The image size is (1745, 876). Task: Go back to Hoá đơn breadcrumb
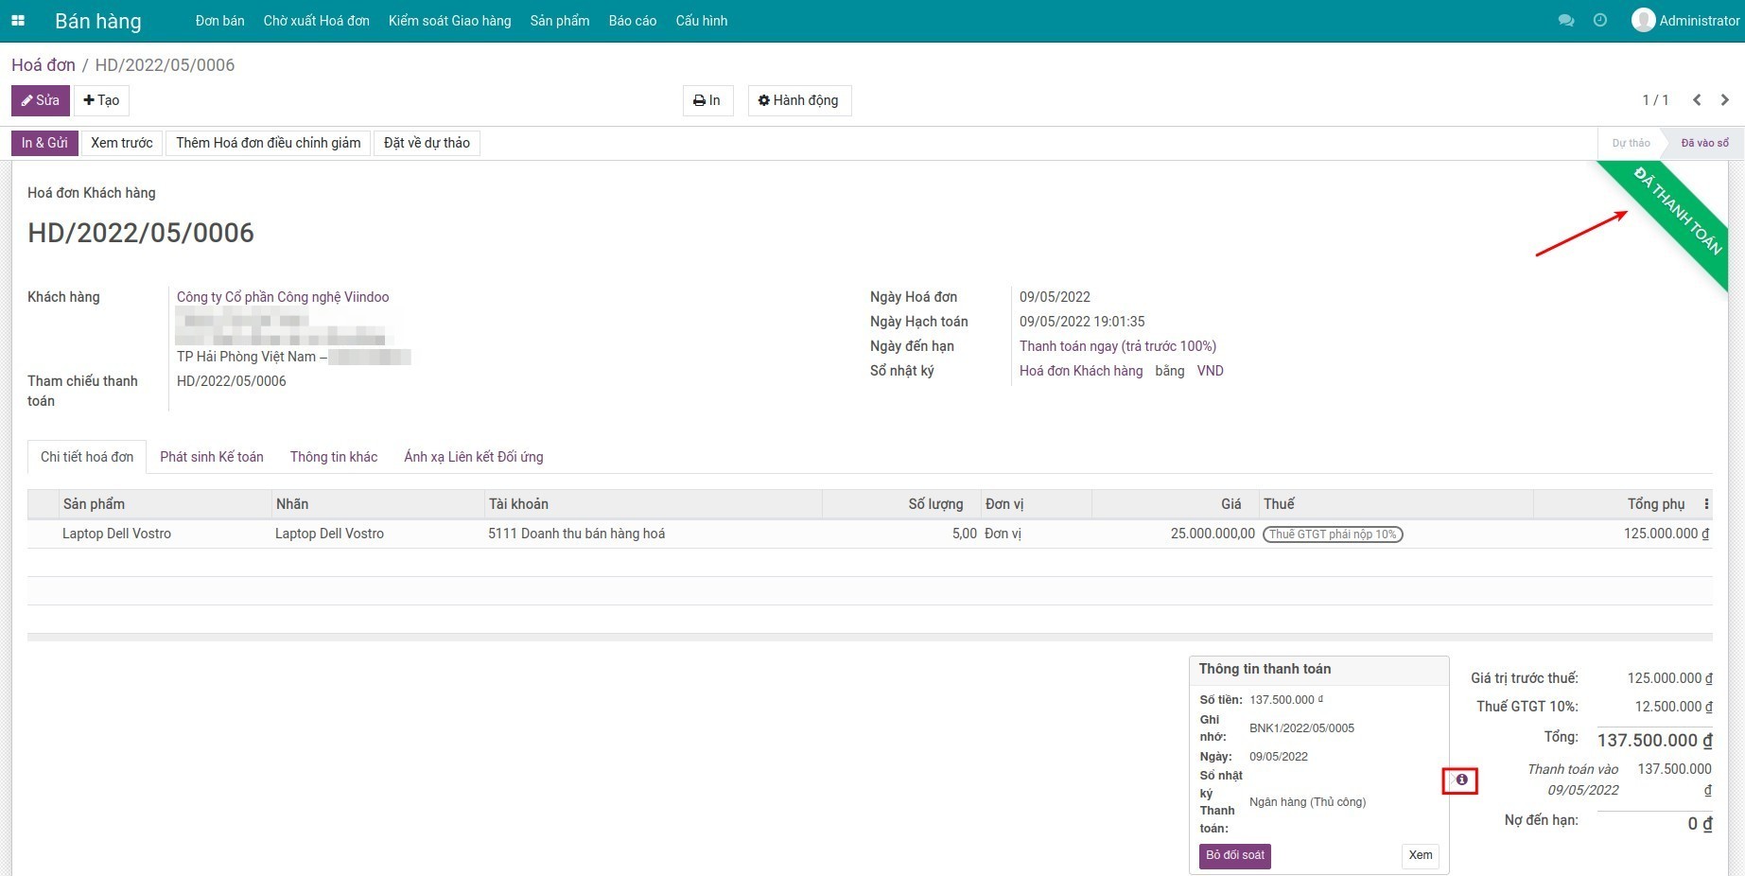coord(44,65)
